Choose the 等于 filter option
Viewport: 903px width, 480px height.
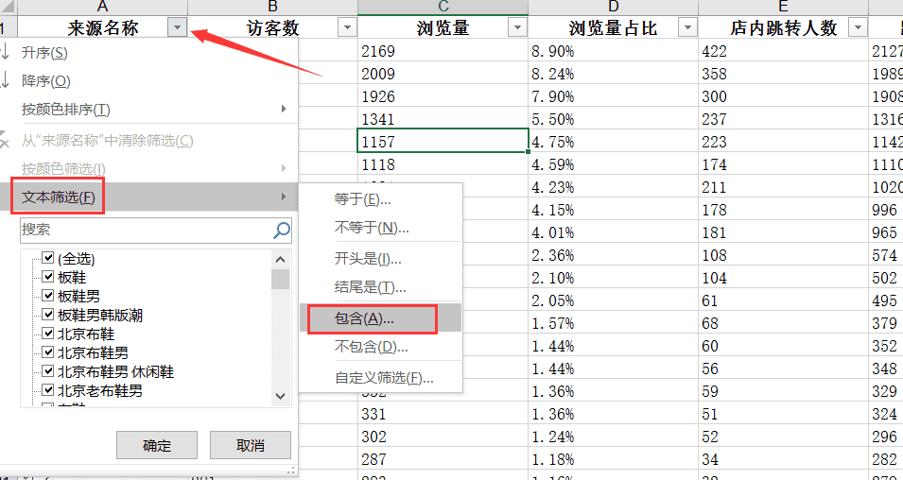(381, 199)
